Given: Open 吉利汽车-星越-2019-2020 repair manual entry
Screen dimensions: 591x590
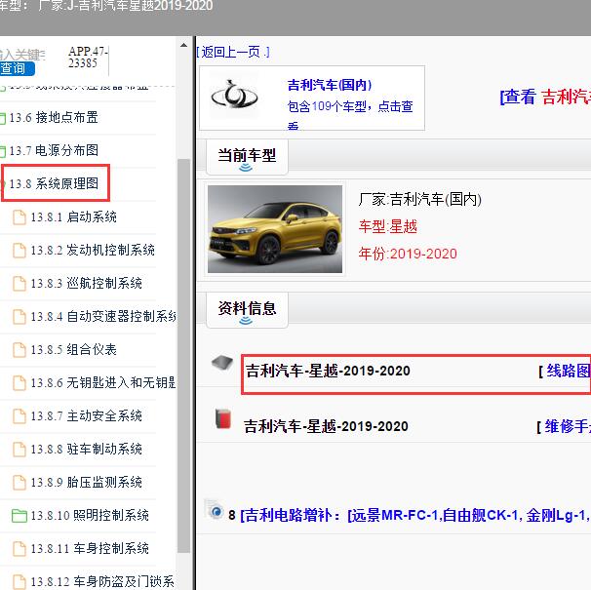Looking at the screenshot, I should [326, 426].
